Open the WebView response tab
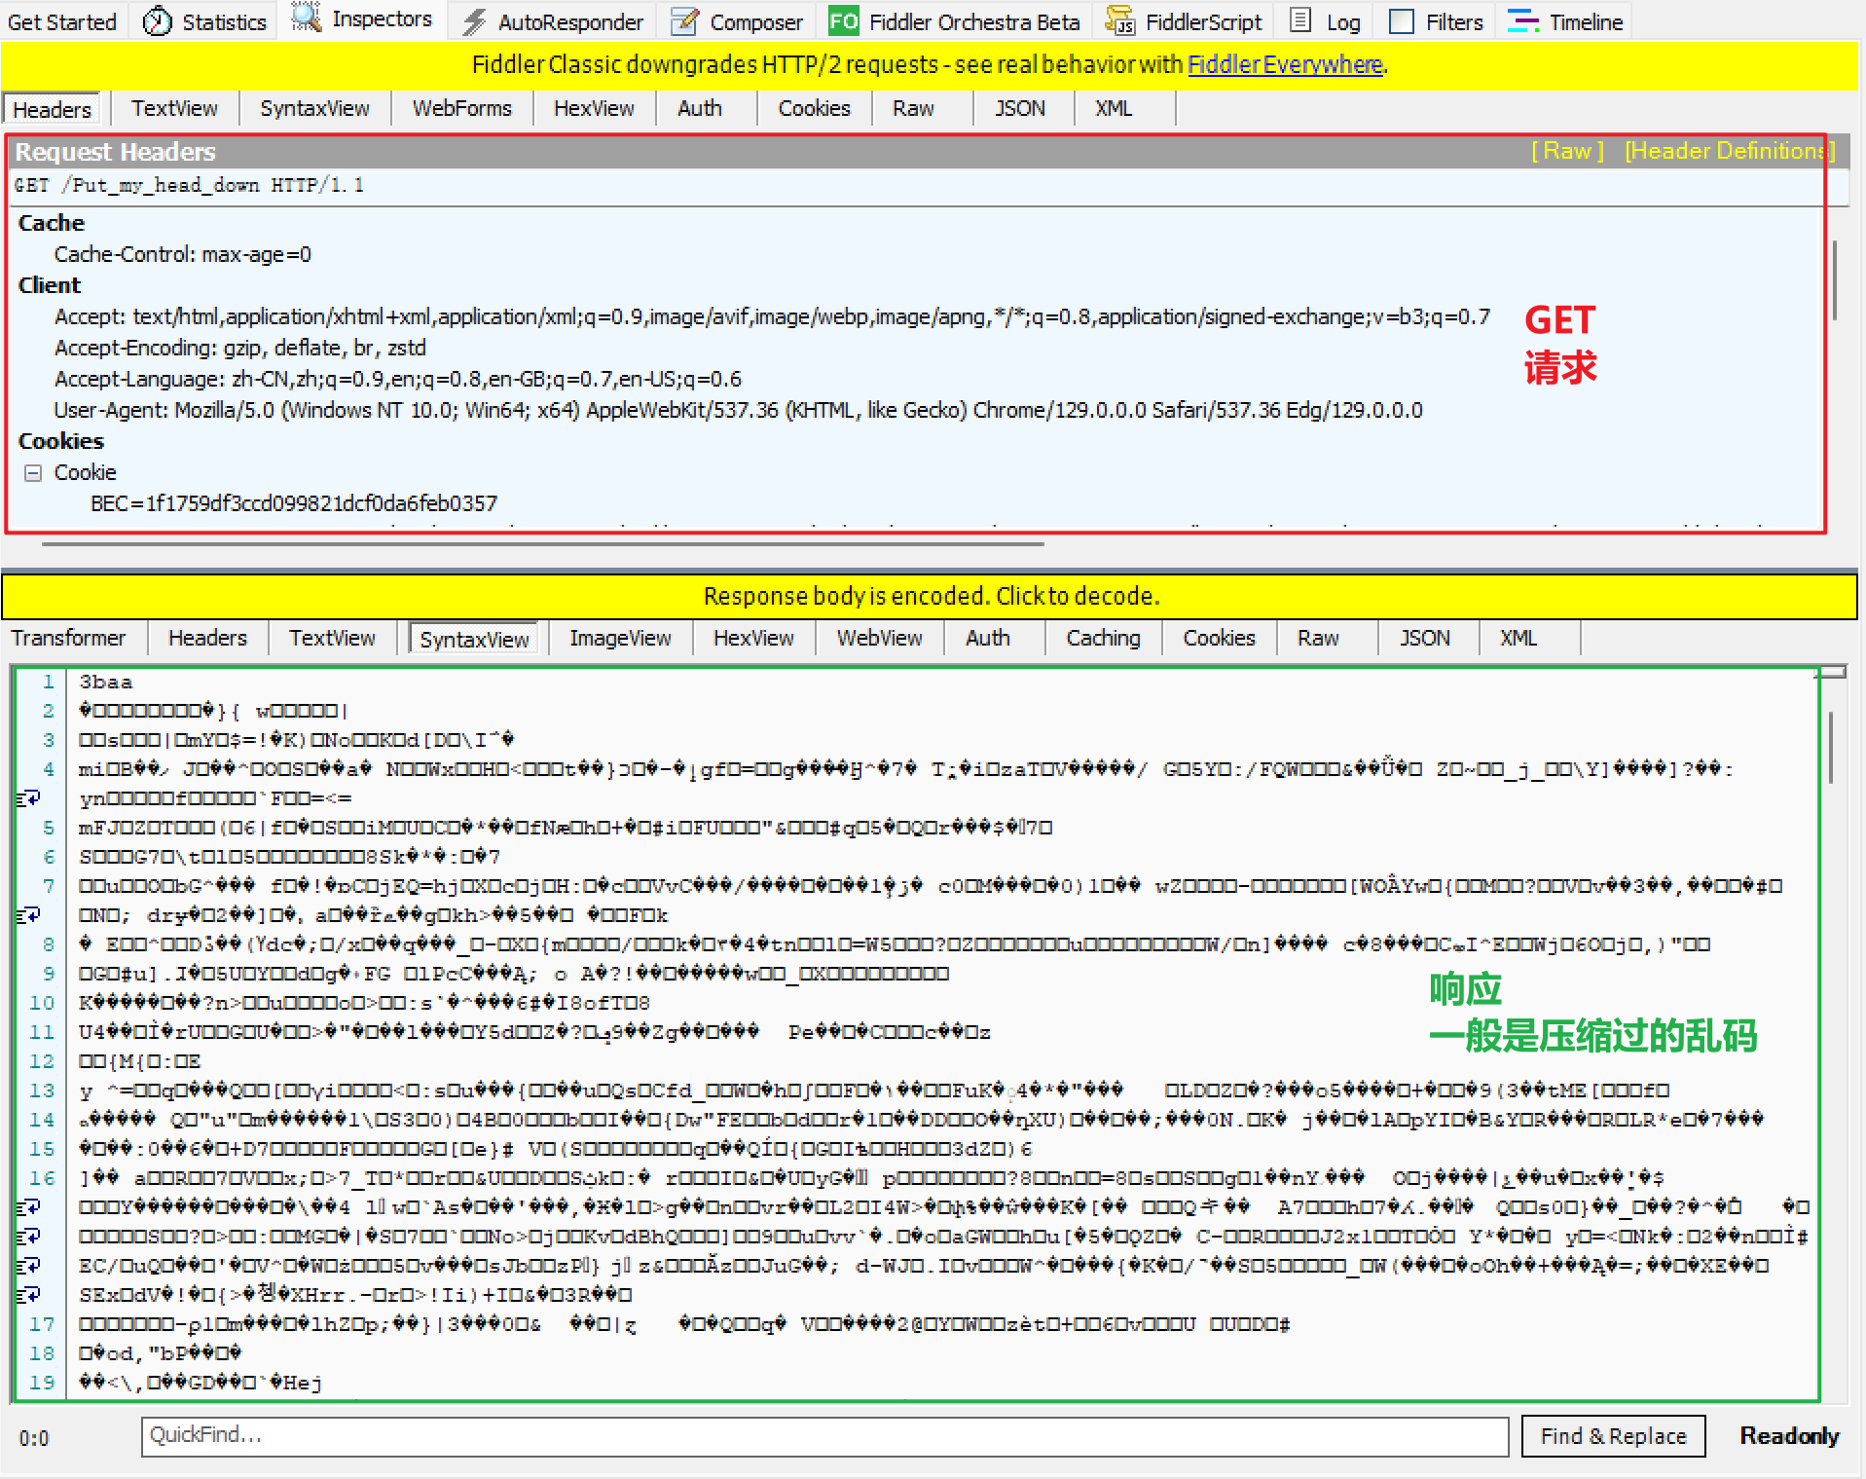The height and width of the screenshot is (1479, 1866). (x=880, y=638)
